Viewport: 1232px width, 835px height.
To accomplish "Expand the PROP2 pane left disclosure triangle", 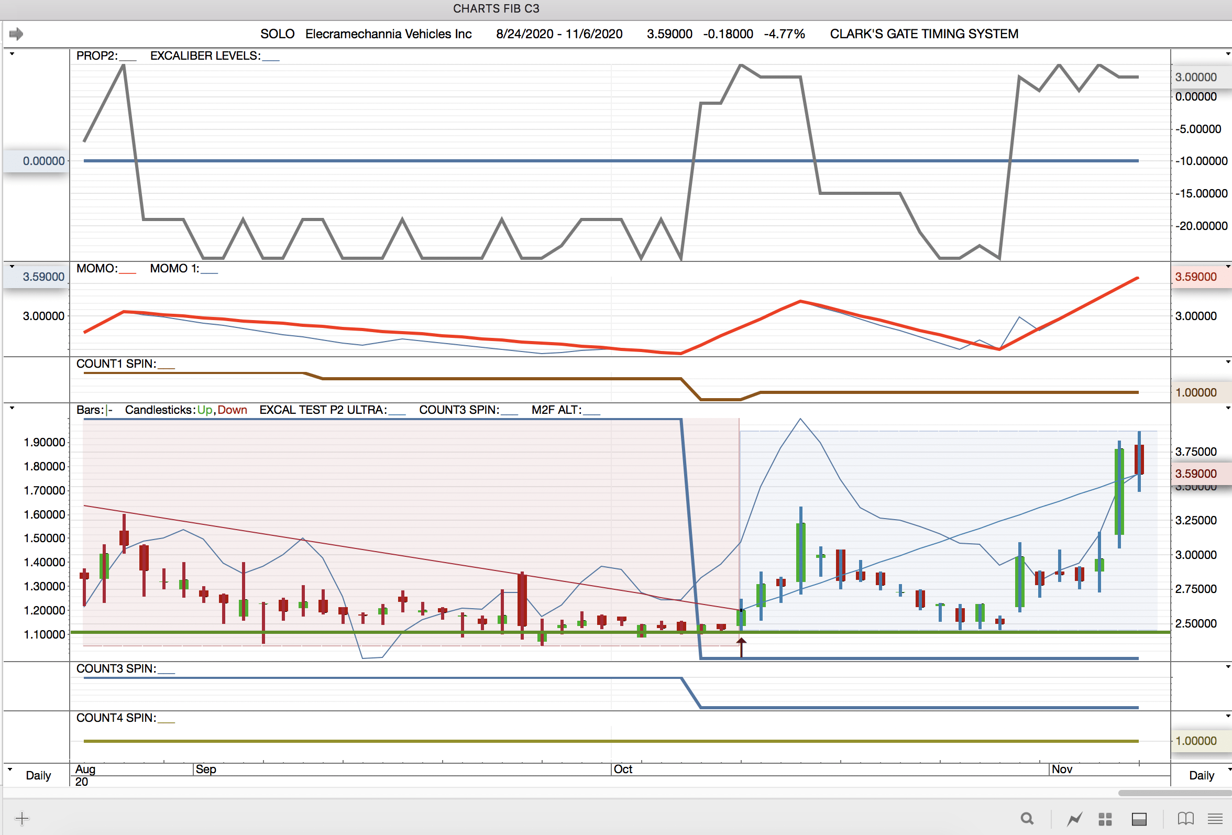I will [12, 53].
